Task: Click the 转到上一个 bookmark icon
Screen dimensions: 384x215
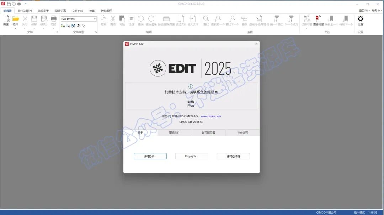Action: (331, 19)
